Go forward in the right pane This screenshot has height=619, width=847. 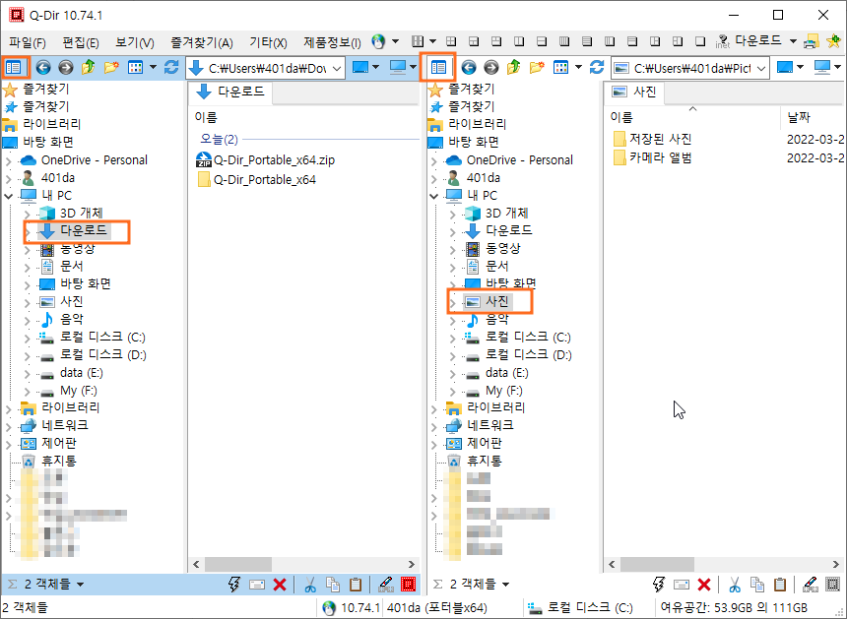pos(491,68)
